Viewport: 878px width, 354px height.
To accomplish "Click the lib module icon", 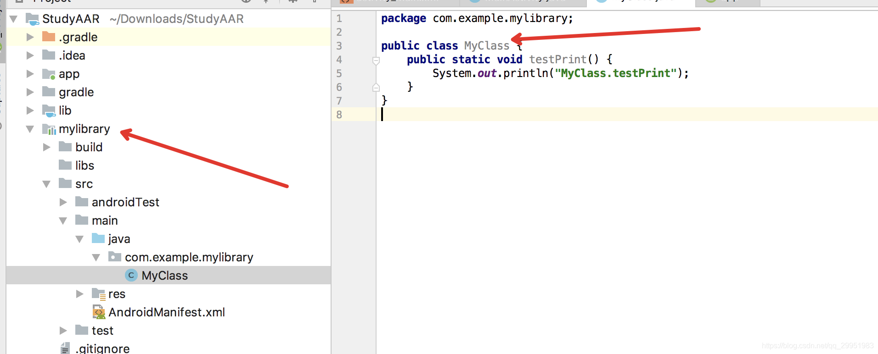I will [49, 111].
